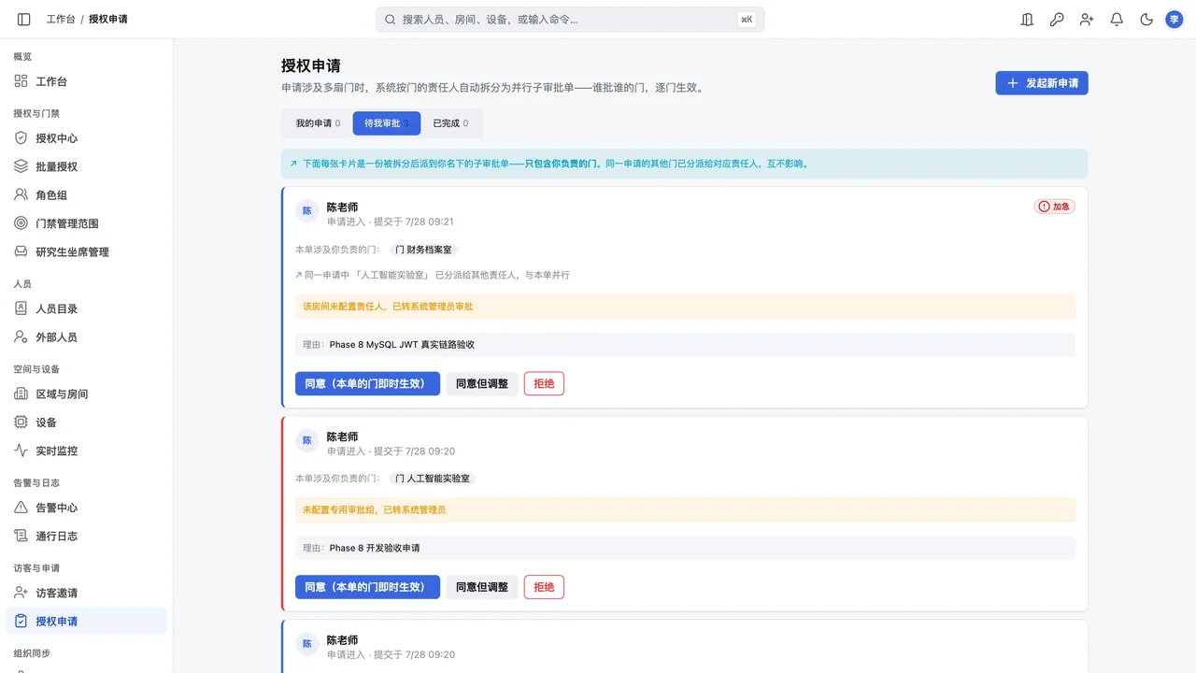The width and height of the screenshot is (1196, 673).
Task: Click the building icon beside 区域与房间
Action: click(21, 394)
